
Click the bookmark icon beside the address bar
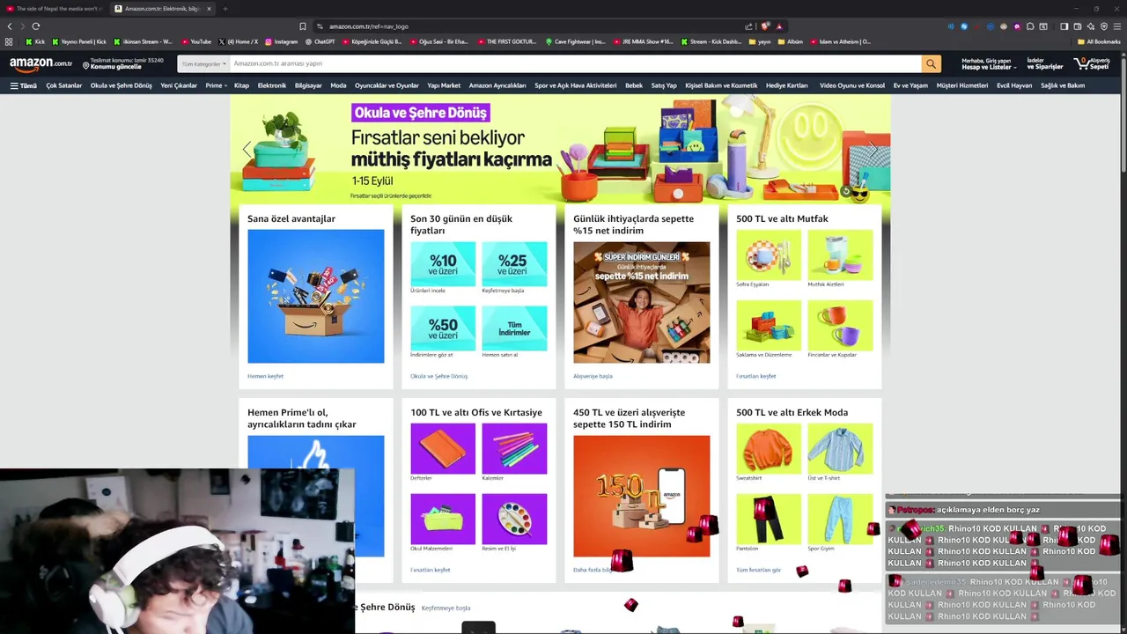tap(303, 26)
